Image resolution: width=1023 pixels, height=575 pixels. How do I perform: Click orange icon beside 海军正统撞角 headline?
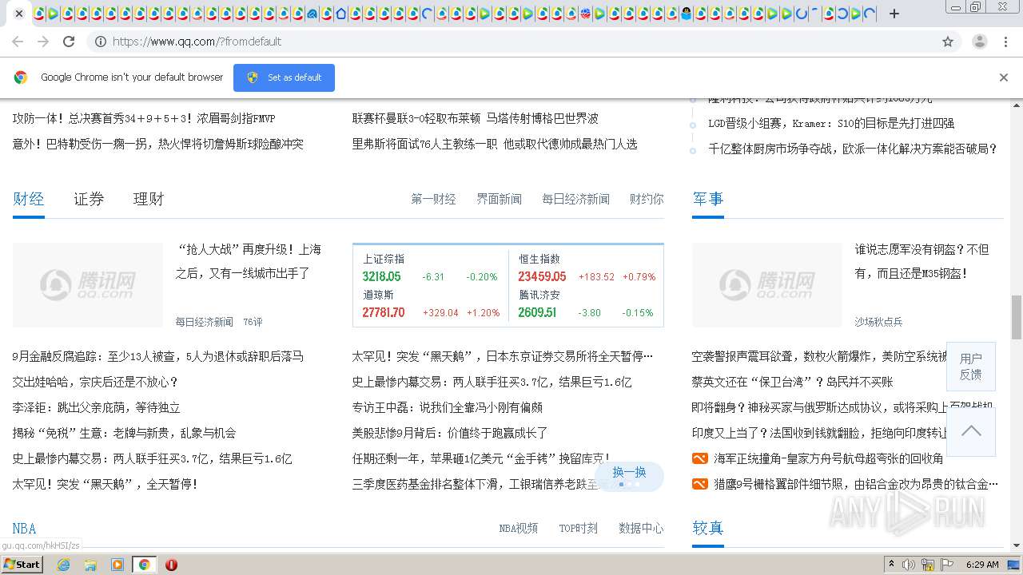(x=699, y=458)
